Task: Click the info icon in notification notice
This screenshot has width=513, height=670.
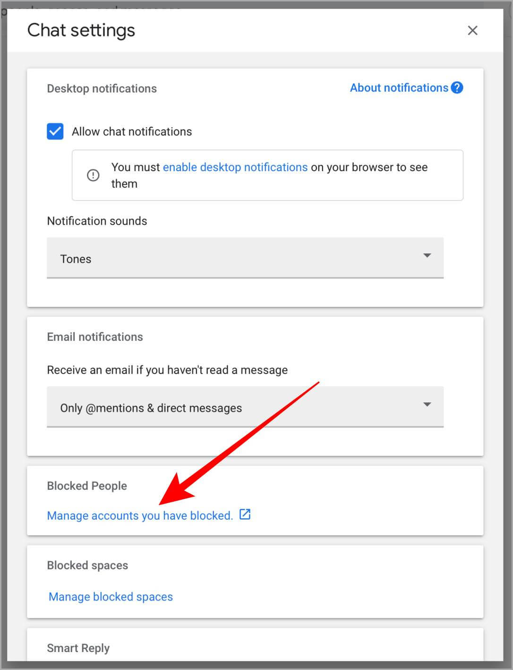Action: (x=93, y=175)
